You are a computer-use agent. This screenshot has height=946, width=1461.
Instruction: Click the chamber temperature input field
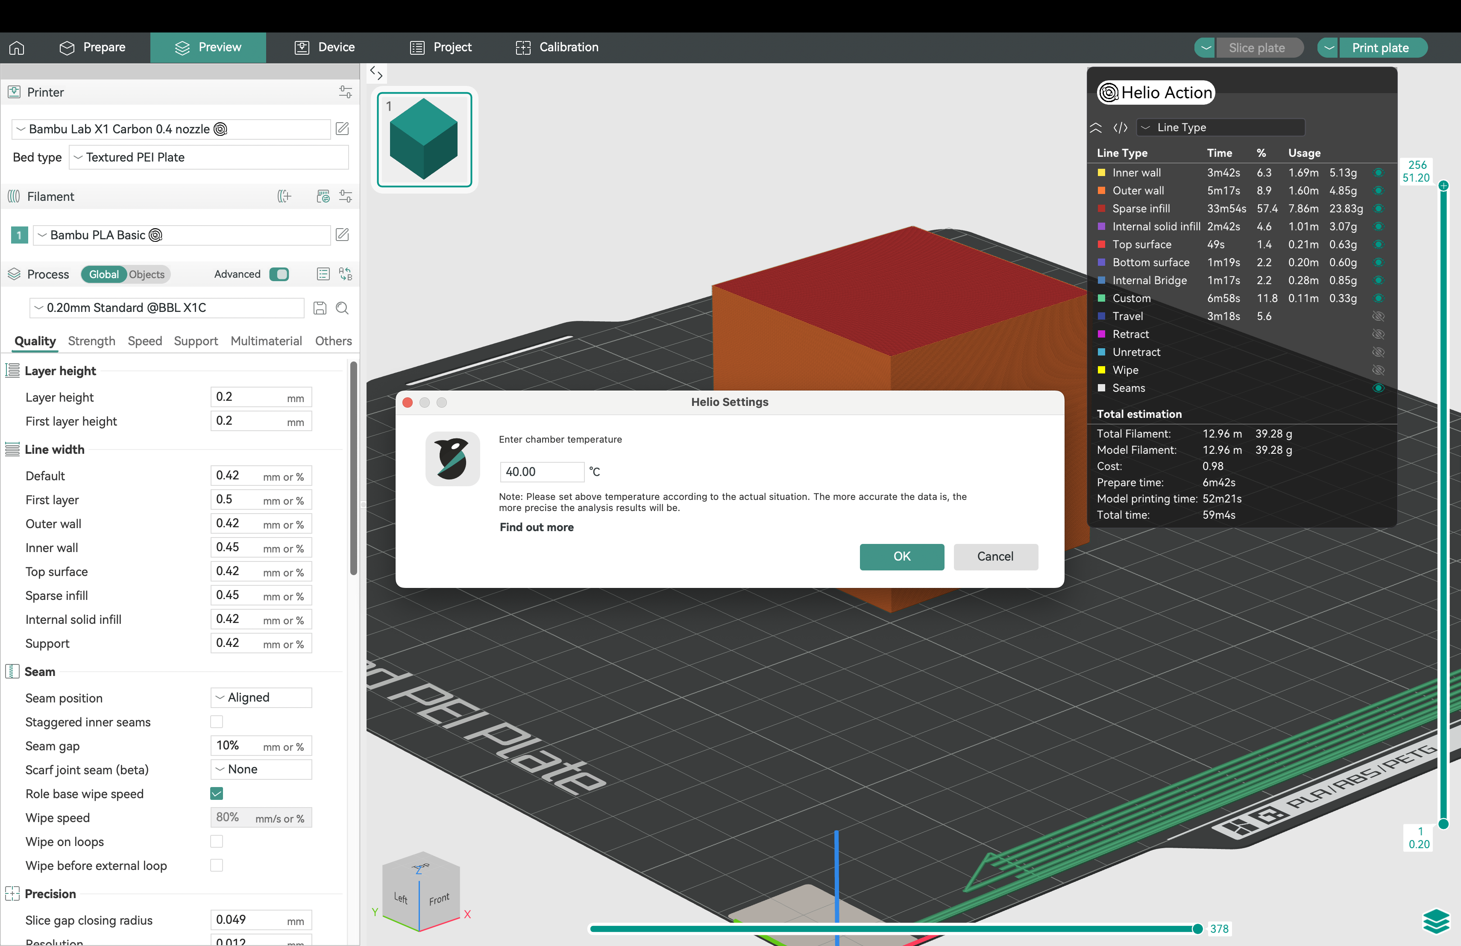pyautogui.click(x=541, y=471)
